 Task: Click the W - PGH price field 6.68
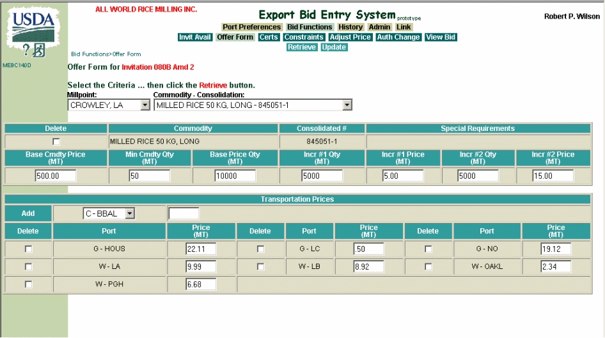[x=201, y=284]
